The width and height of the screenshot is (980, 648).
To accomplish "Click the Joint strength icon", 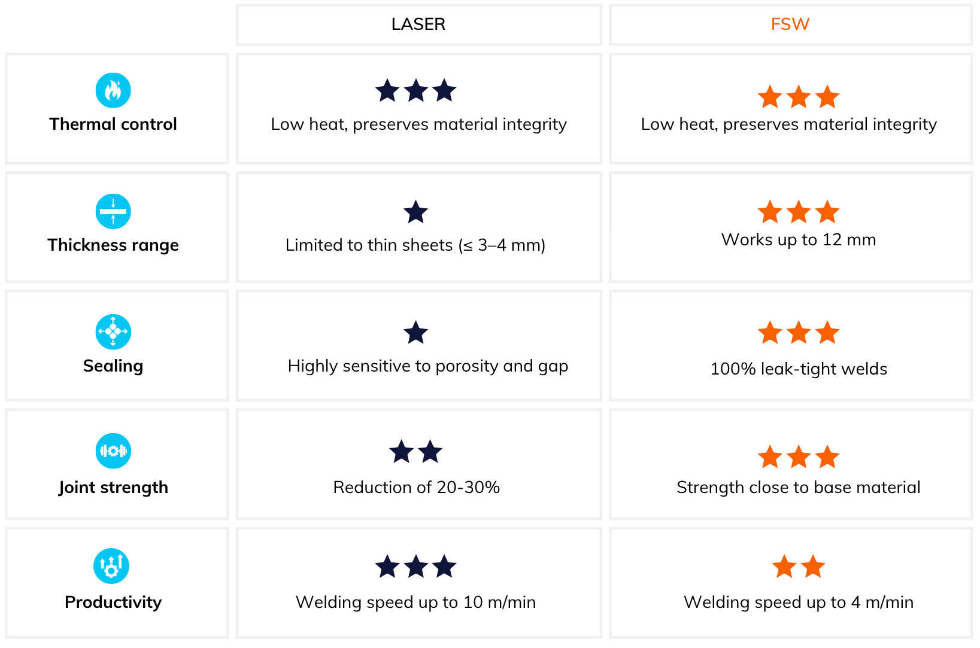I will click(113, 451).
